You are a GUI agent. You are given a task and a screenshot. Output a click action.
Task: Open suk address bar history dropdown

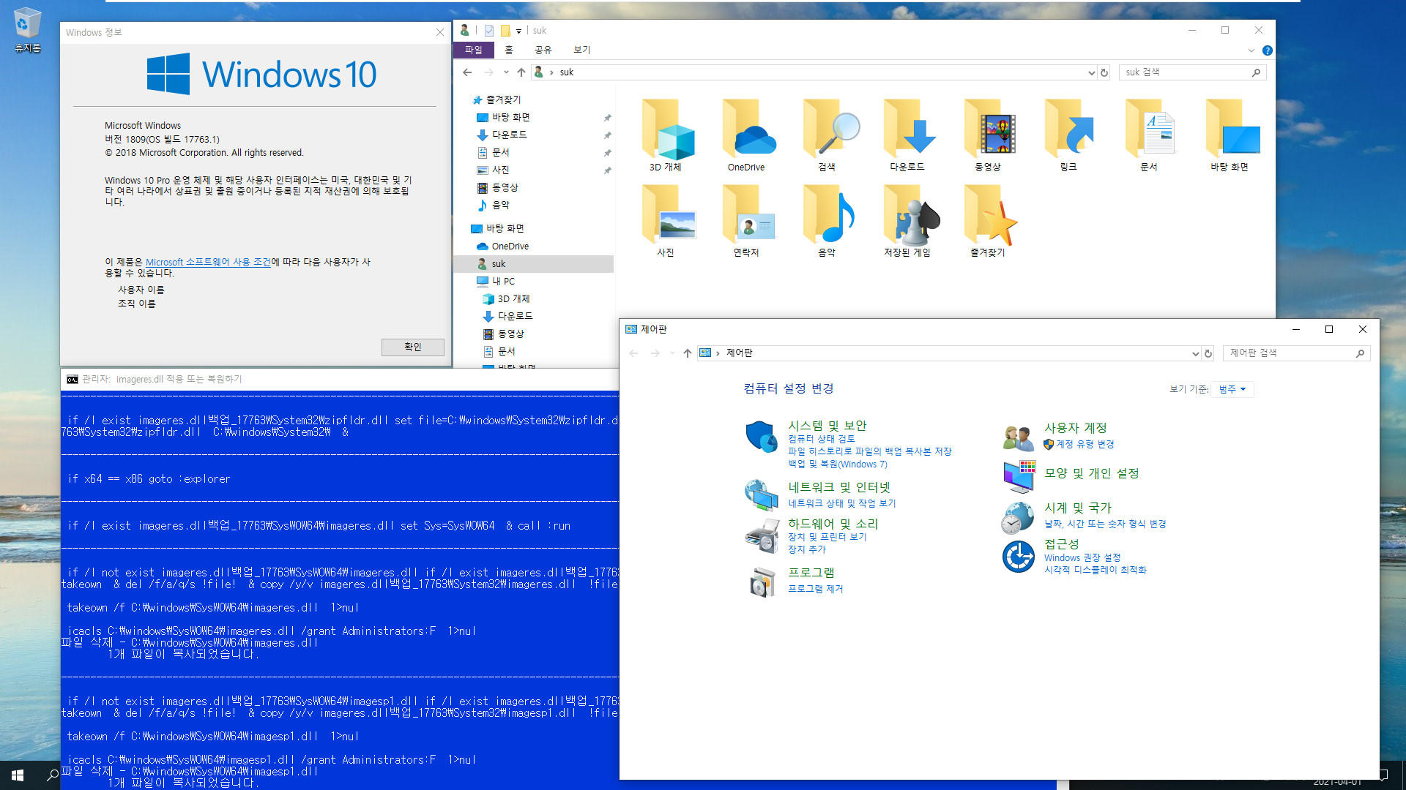pos(1091,72)
